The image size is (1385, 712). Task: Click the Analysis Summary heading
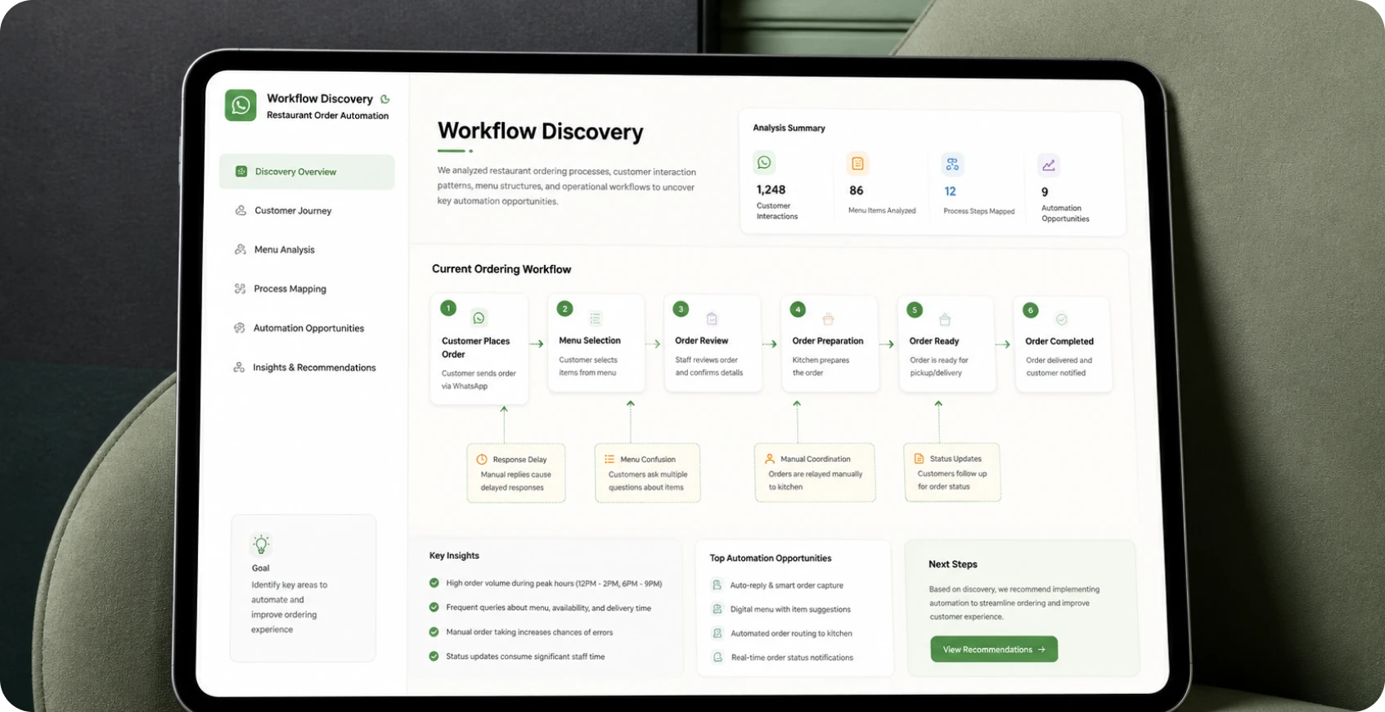pos(789,128)
